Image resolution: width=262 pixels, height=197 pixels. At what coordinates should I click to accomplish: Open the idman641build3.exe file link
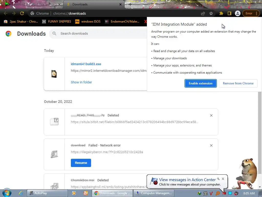(x=86, y=64)
